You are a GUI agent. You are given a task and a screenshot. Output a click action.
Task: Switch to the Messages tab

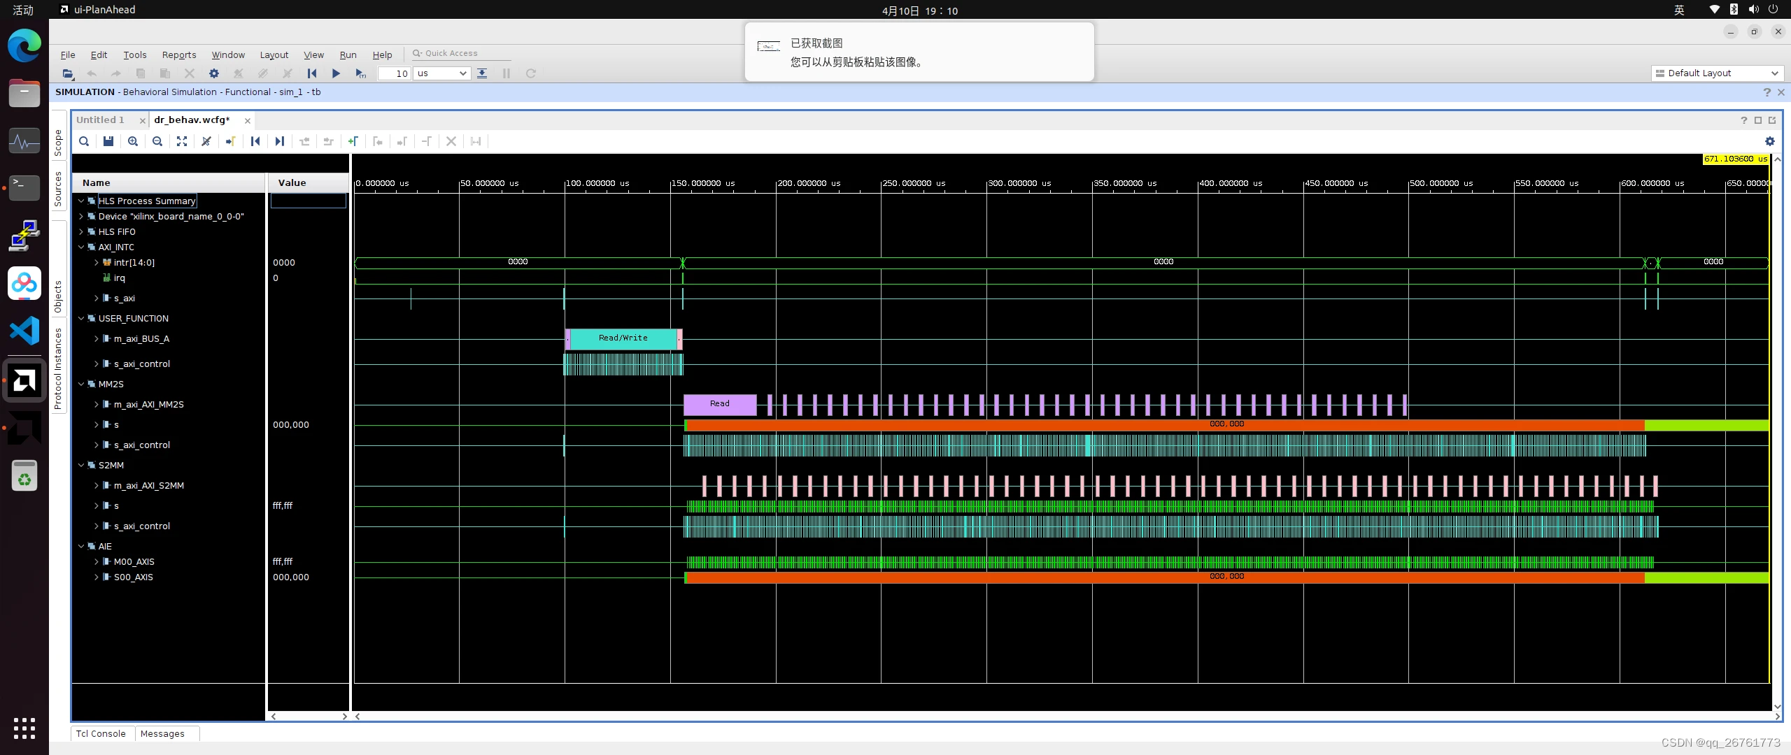(x=162, y=733)
